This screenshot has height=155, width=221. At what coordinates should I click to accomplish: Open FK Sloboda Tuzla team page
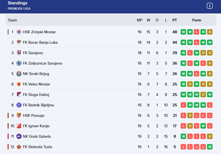(37, 147)
